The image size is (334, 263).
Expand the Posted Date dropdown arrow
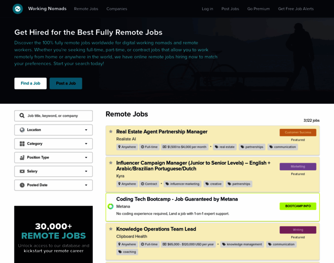(86, 185)
